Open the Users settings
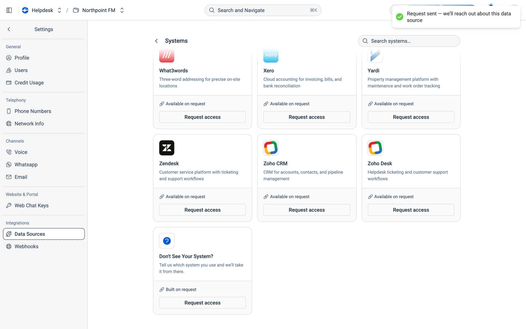Viewport: 526px width, 329px height. pos(44,70)
